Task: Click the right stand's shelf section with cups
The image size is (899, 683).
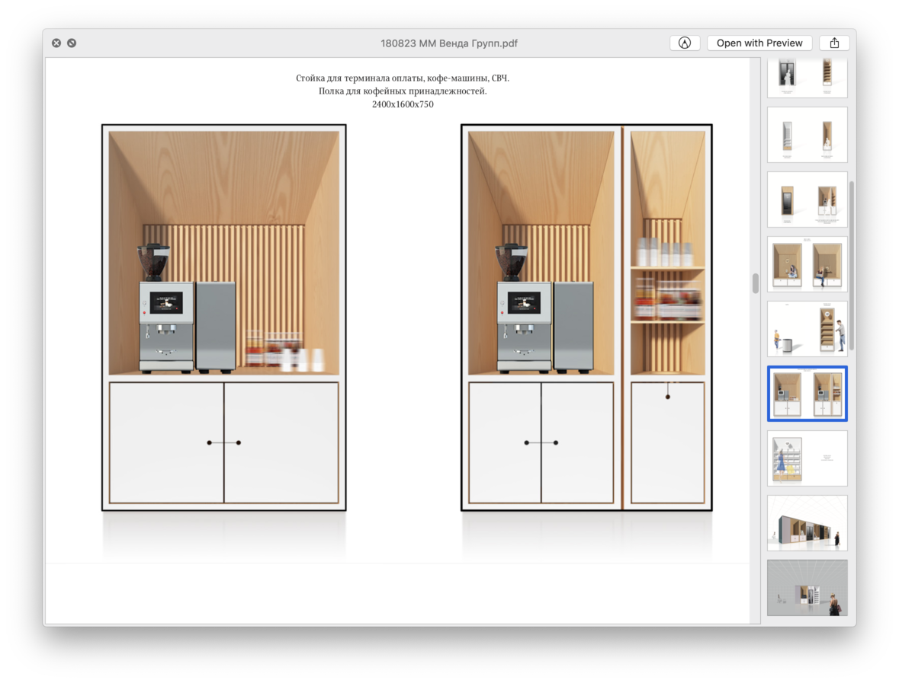Action: (667, 289)
